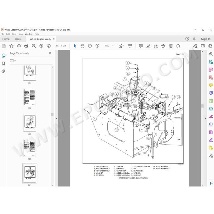Select page 388 thumbnail
214x214 pixels.
pos(30,97)
